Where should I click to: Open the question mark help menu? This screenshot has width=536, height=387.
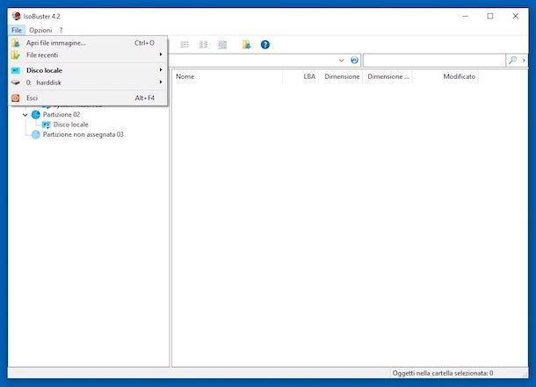[x=61, y=30]
